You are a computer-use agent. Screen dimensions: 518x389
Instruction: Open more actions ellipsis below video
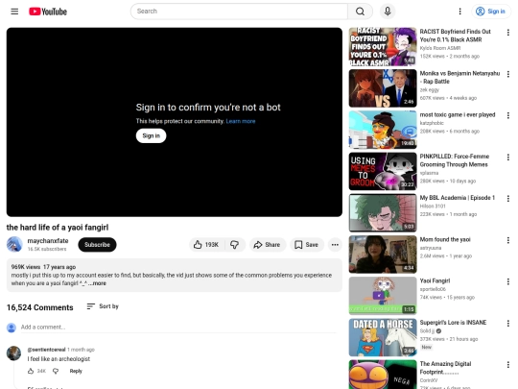tap(335, 245)
